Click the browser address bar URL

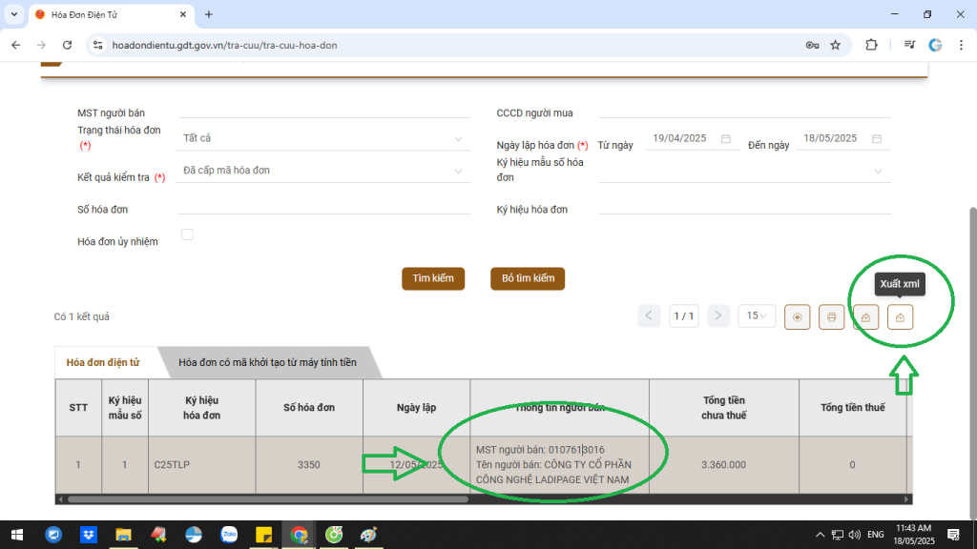coord(224,45)
